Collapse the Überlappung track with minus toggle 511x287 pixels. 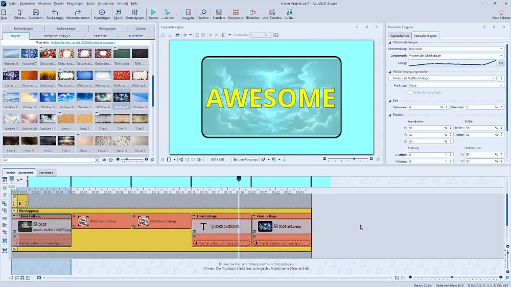click(x=14, y=210)
